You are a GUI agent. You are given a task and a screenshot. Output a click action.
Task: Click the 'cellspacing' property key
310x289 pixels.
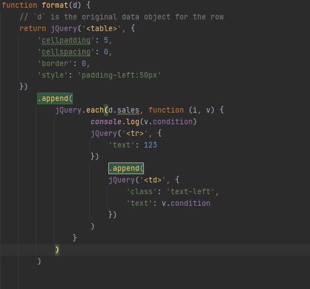tap(66, 52)
